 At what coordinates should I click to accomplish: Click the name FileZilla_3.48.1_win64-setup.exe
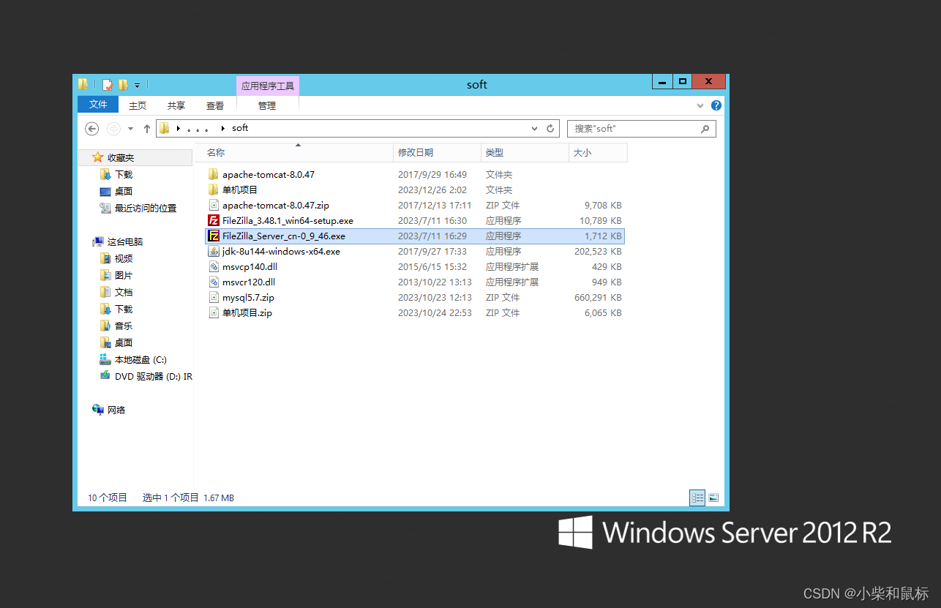(x=288, y=221)
